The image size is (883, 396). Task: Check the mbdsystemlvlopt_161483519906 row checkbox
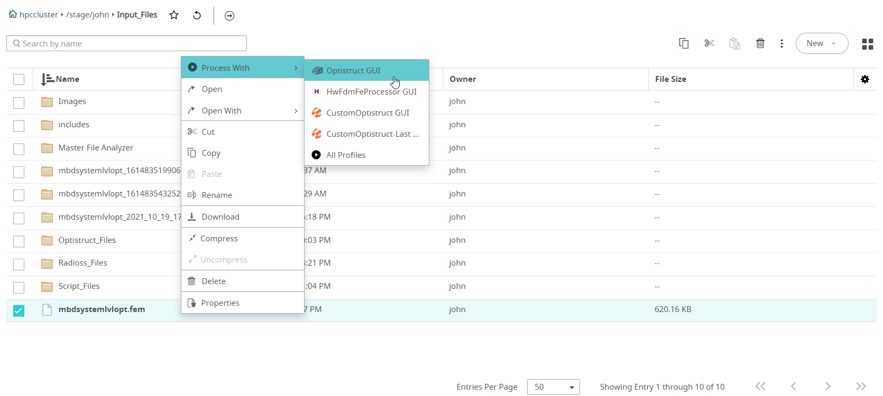tap(19, 172)
